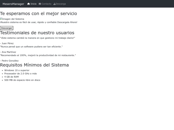The height and width of the screenshot is (130, 174).
Task: Click the broken Imagen del Sistema image
Action: tap(12, 19)
